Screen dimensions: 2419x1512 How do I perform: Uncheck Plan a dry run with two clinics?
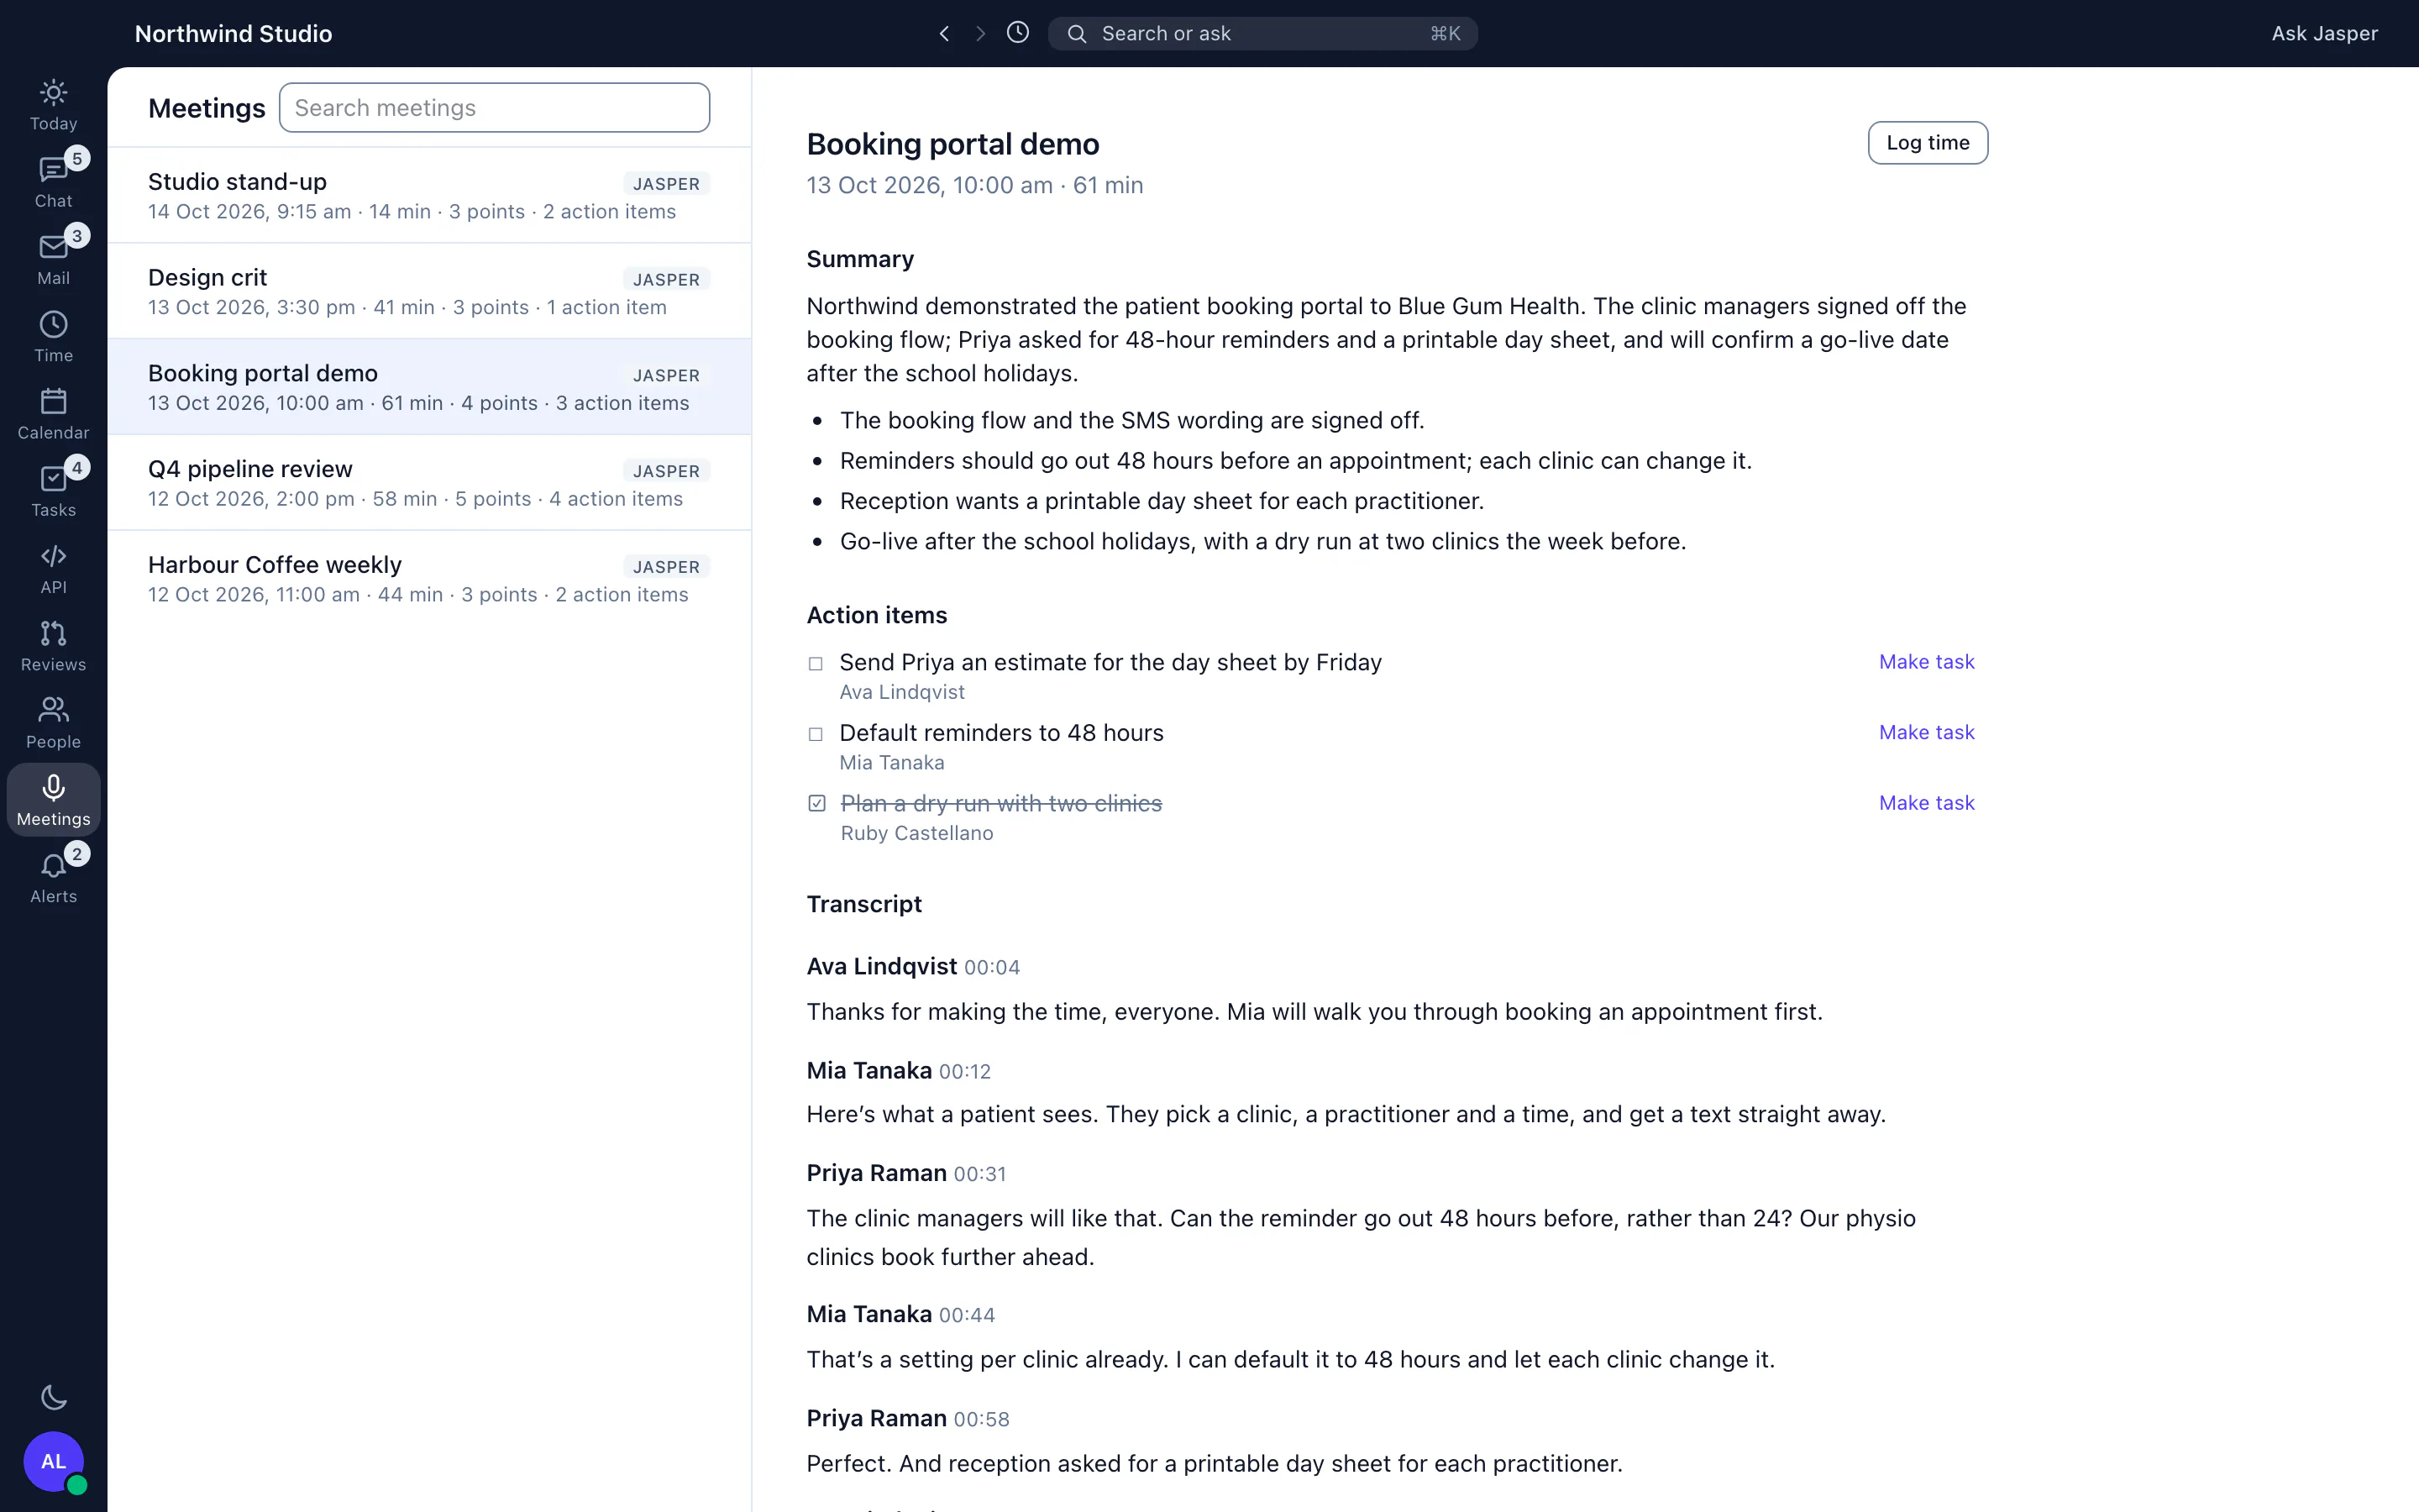[816, 804]
